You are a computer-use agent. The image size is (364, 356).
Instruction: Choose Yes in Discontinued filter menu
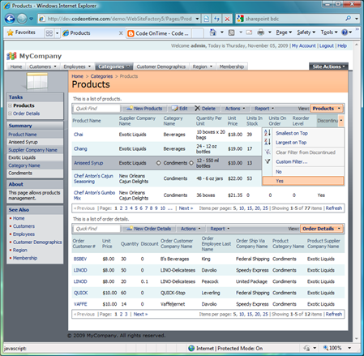tap(303, 181)
